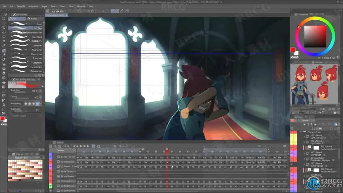Click the main red foreground color swatch
Viewport: 343px width, 193px height.
point(293,49)
